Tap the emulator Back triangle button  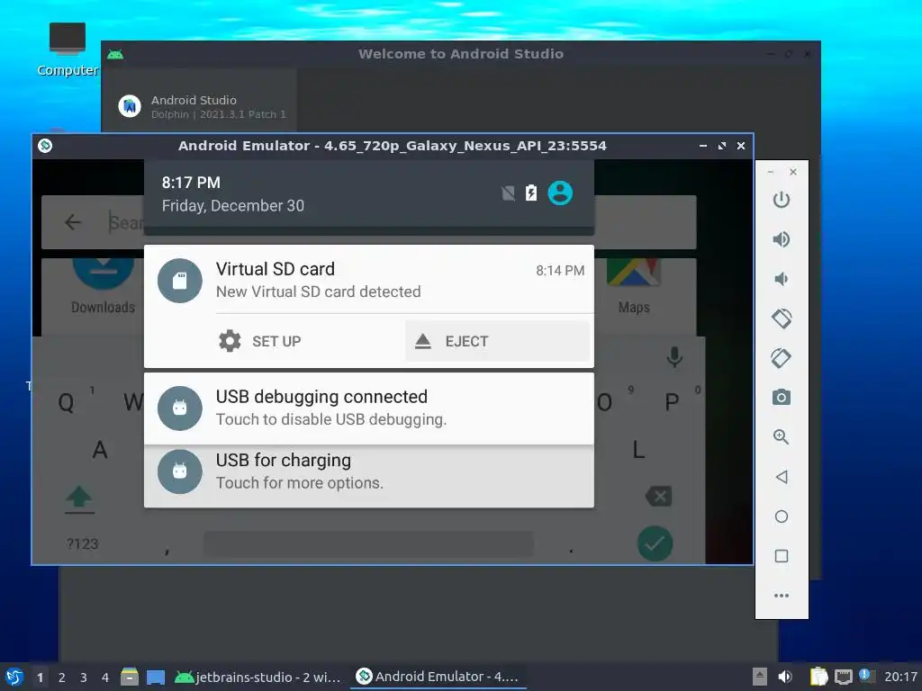point(781,477)
